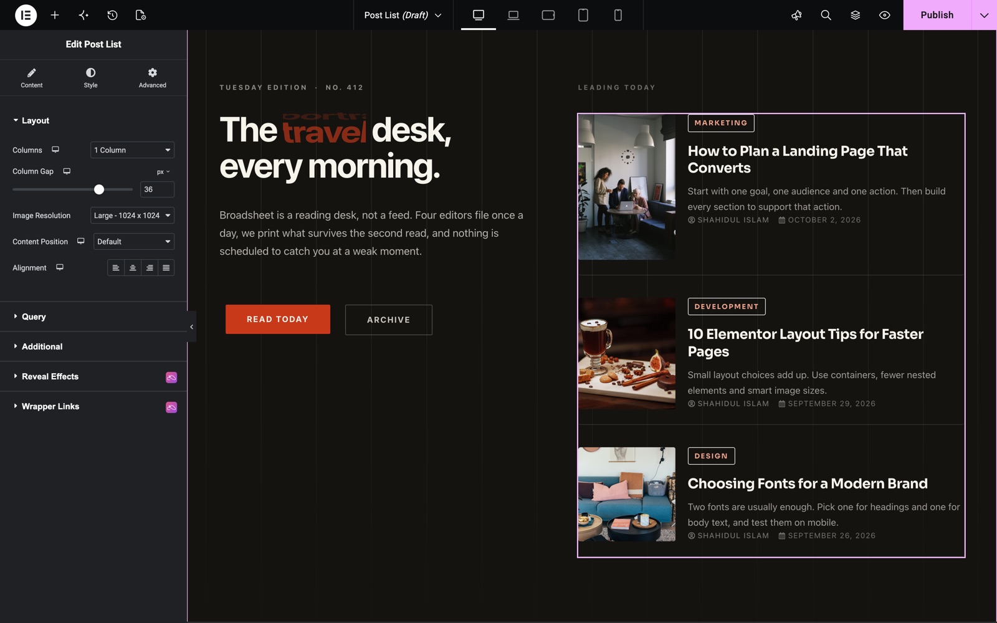Set alignment to justified
The image size is (997, 623).
166,268
